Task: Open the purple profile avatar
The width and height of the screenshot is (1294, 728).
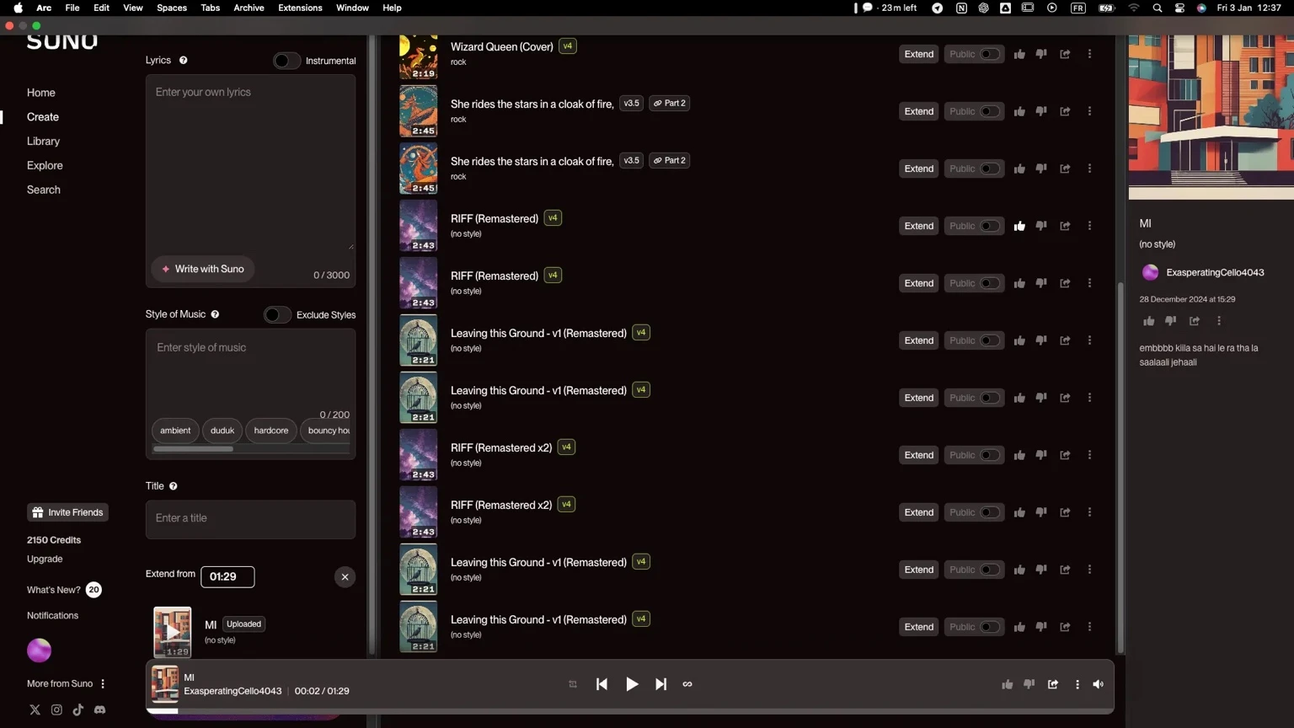Action: (40, 650)
